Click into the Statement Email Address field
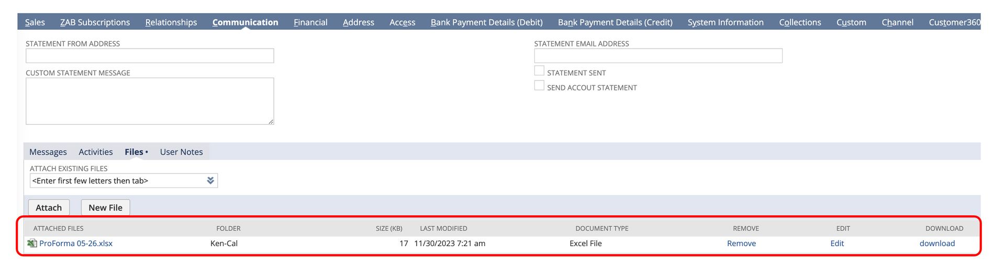 tap(658, 56)
